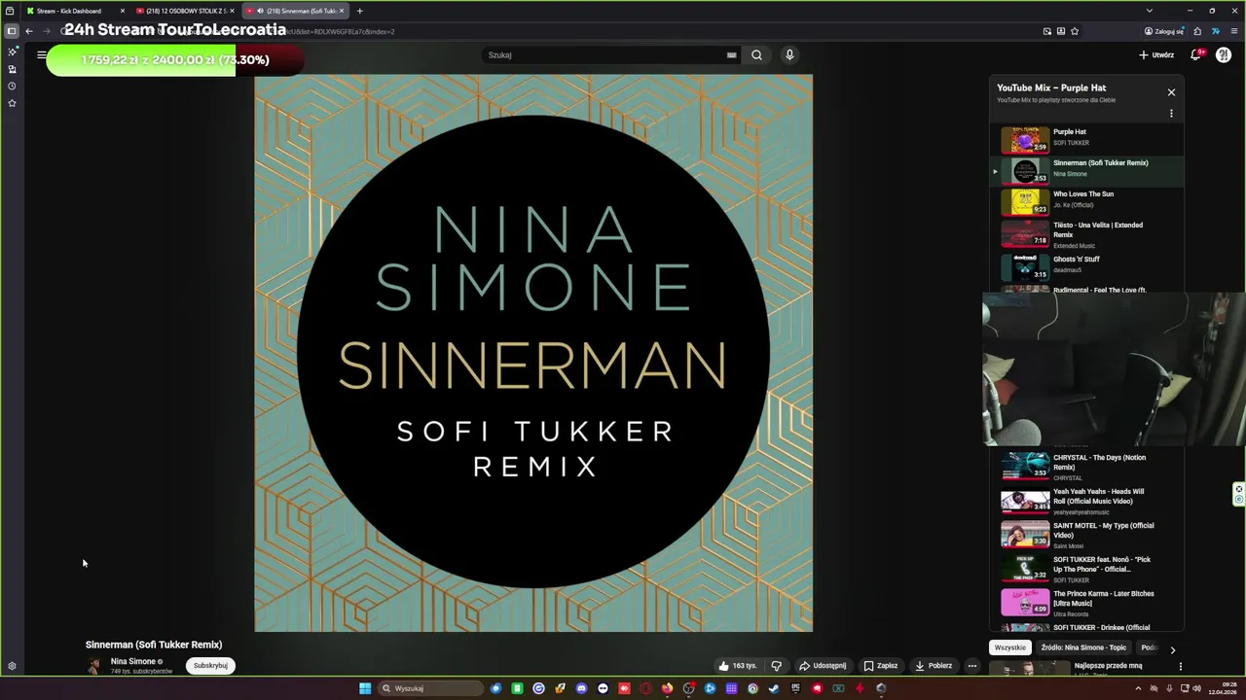Click the Udostępnij share button
The height and width of the screenshot is (700, 1246).
[x=823, y=666]
